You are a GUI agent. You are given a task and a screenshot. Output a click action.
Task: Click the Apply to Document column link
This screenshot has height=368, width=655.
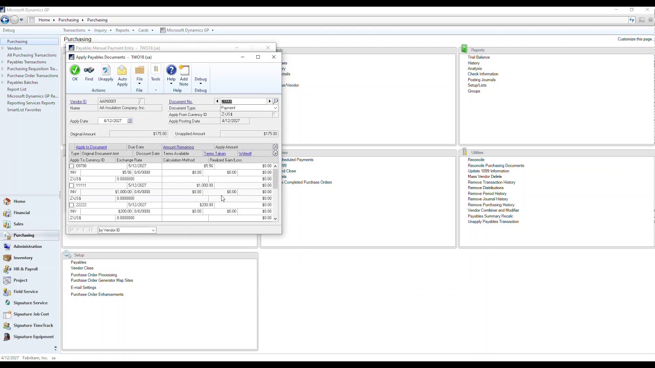point(91,147)
